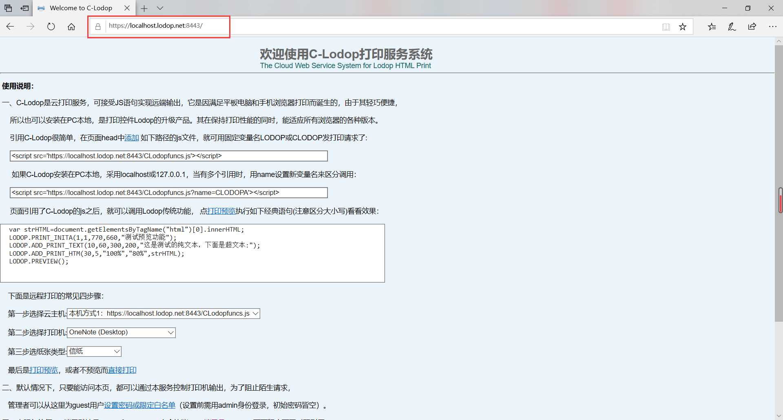Screen dimensions: 783x420
Task: Show tab previews chevron
Action: click(160, 8)
